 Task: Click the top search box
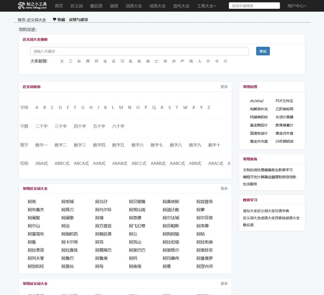click(254, 6)
